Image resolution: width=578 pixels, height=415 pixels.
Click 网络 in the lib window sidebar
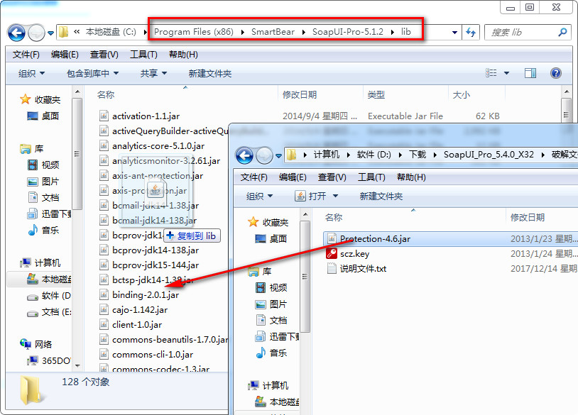coord(36,344)
